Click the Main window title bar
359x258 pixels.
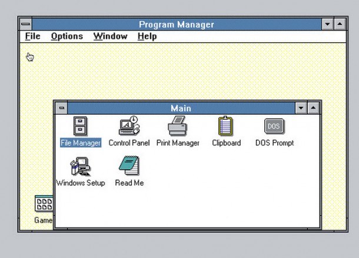[x=181, y=108]
